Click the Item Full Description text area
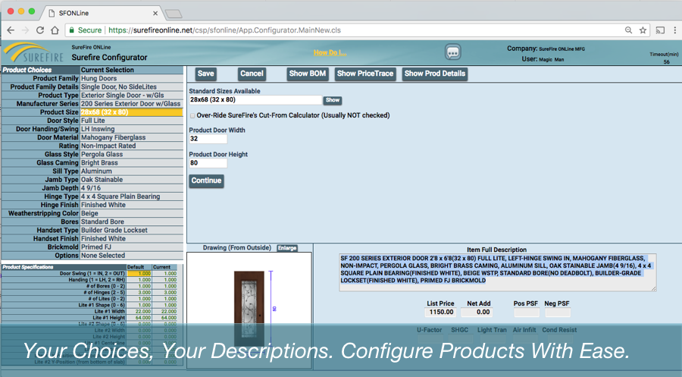 [x=498, y=272]
